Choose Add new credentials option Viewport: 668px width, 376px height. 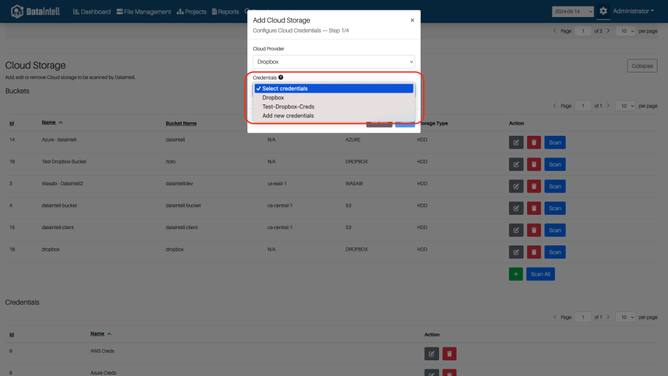(334, 116)
